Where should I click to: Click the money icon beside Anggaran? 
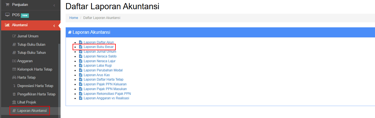click(x=14, y=61)
